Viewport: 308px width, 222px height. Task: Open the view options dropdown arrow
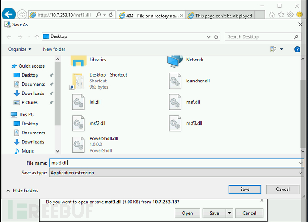pos(282,49)
